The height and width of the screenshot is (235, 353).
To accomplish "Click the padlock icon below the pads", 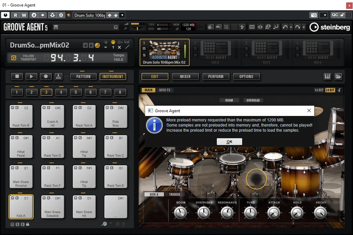I will 28,224.
